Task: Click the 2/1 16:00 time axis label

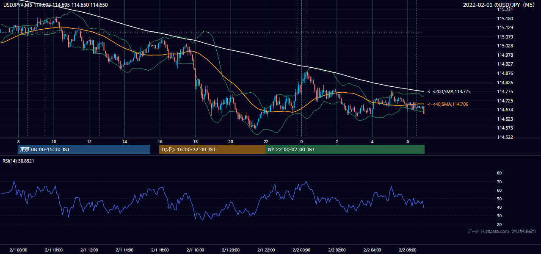Action: click(x=160, y=250)
